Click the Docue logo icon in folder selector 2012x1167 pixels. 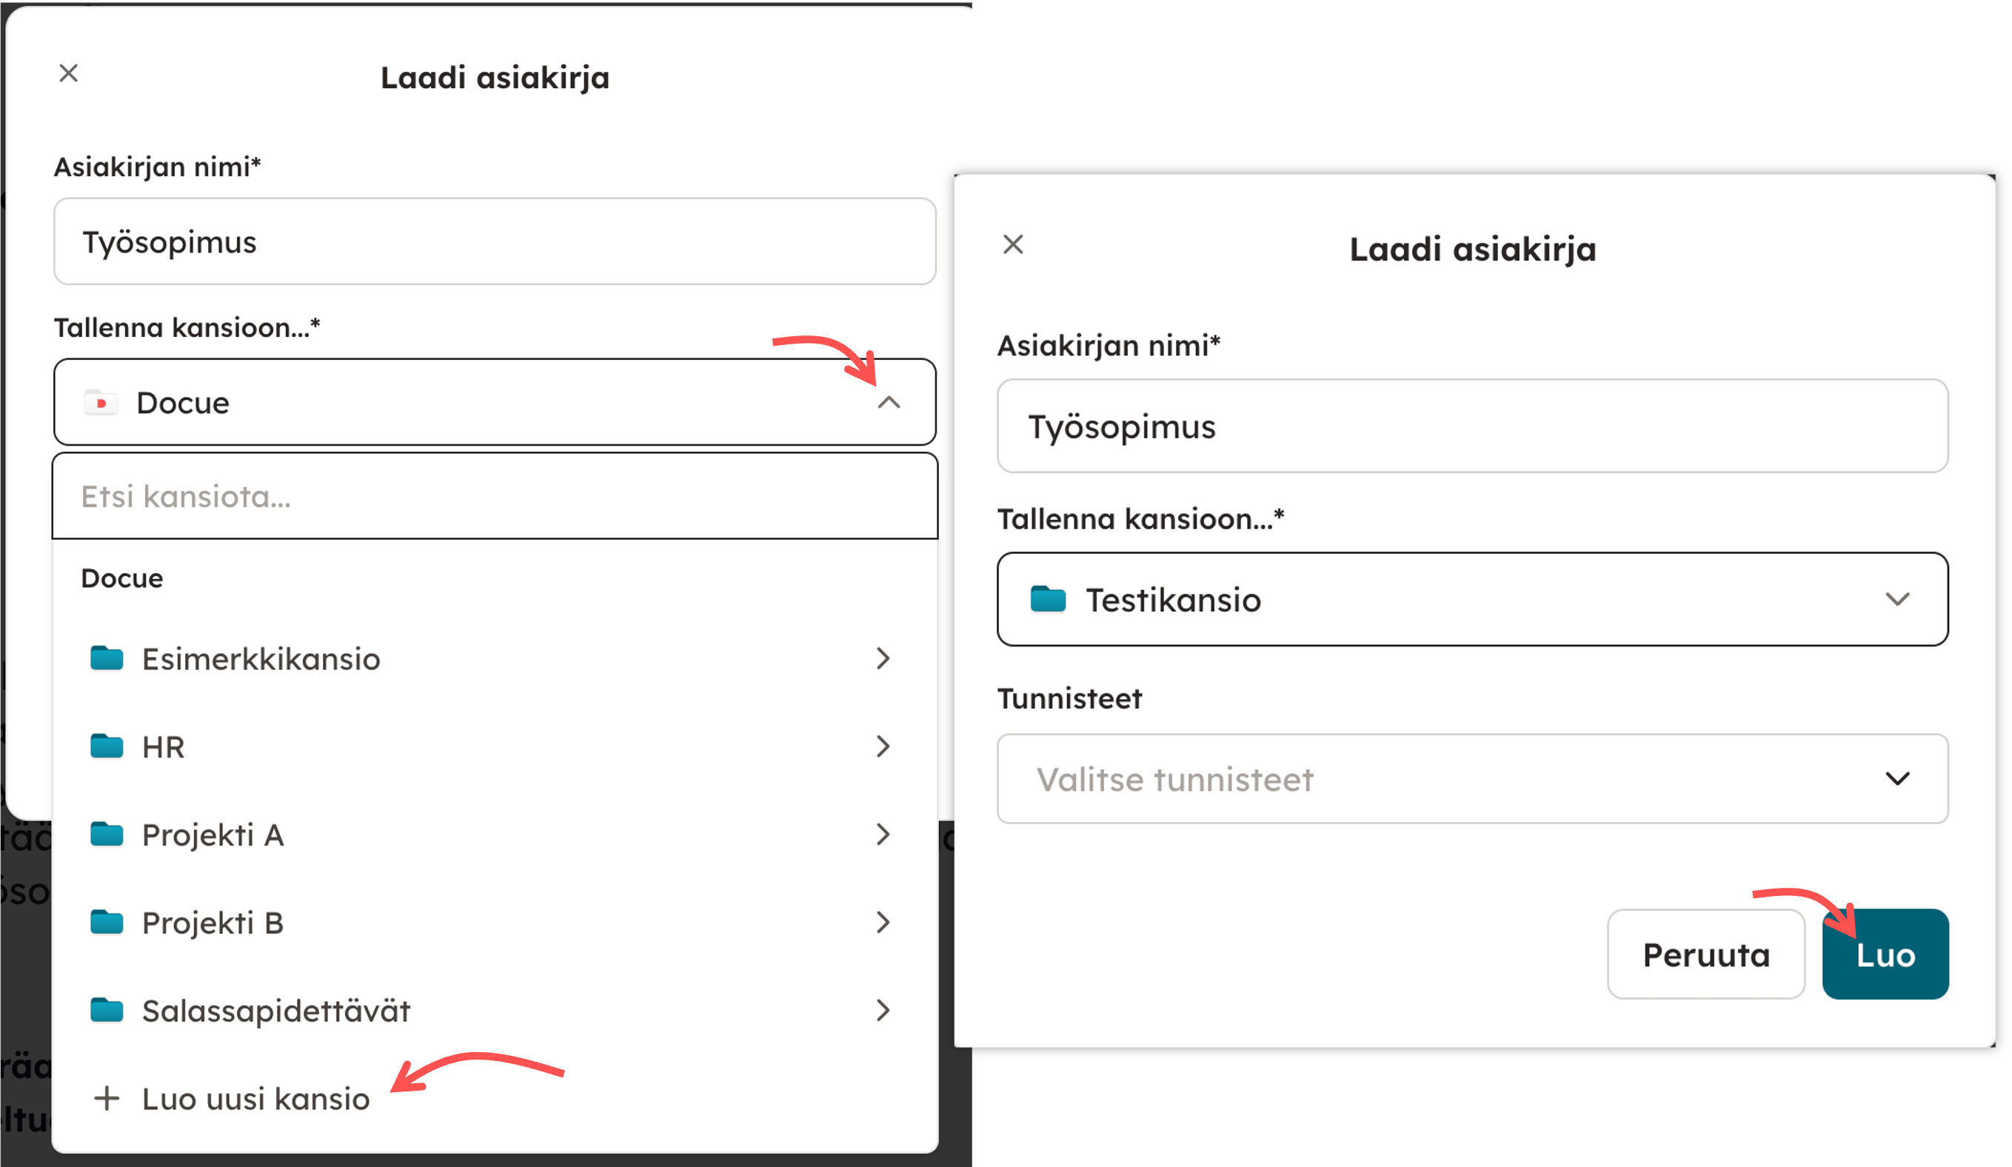(x=101, y=402)
